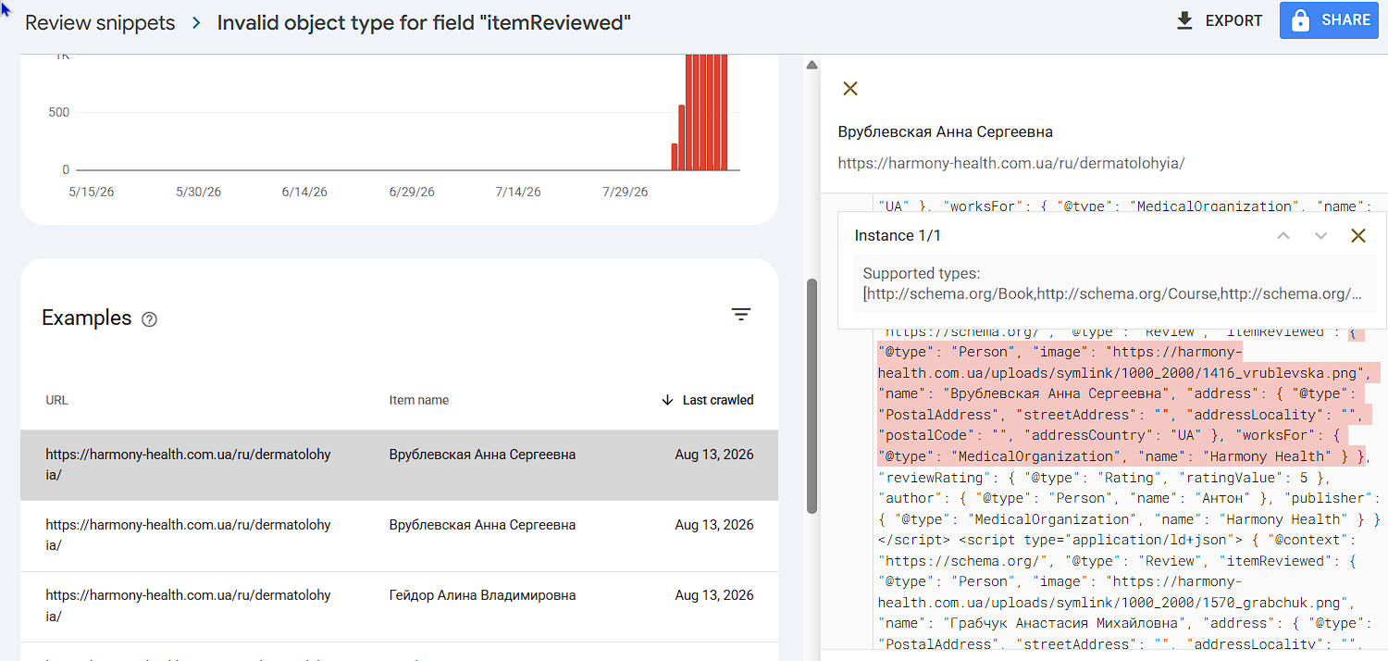Go to next instance with down chevron
The image size is (1388, 661).
[x=1320, y=236]
